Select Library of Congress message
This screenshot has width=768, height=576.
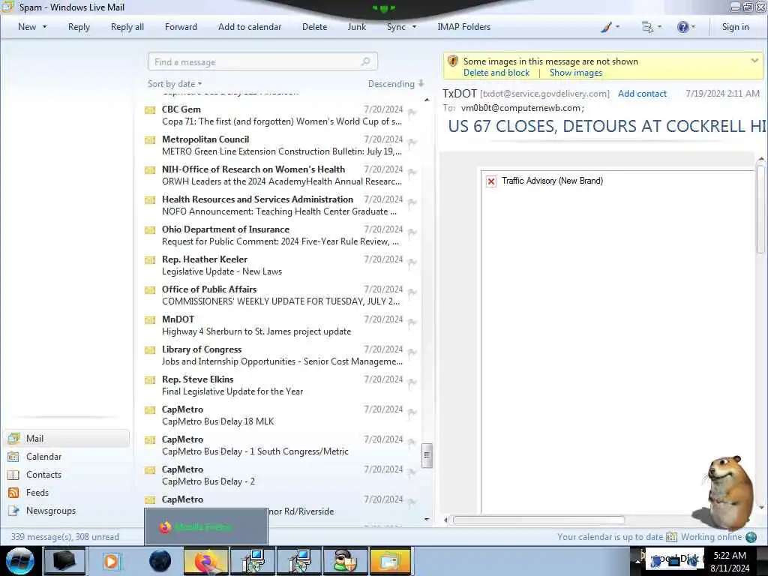click(x=282, y=355)
